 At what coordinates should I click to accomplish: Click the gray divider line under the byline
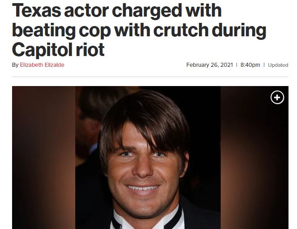tap(150, 77)
